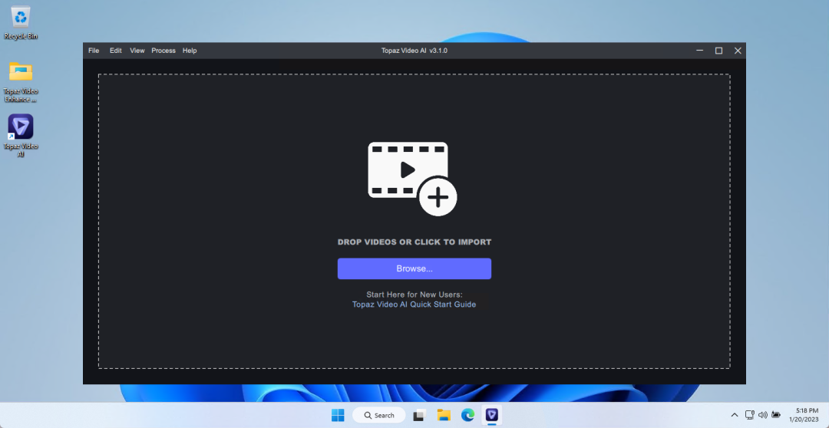Open the Windows Start menu

point(338,415)
